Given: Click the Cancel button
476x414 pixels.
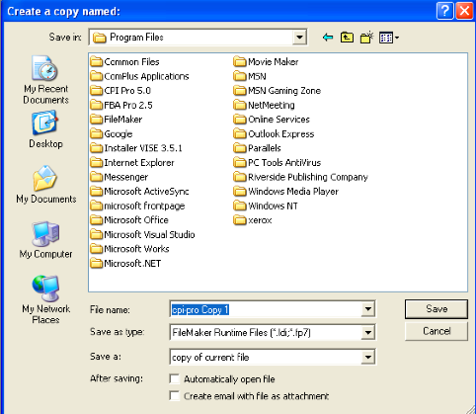Looking at the screenshot, I should coord(436,331).
